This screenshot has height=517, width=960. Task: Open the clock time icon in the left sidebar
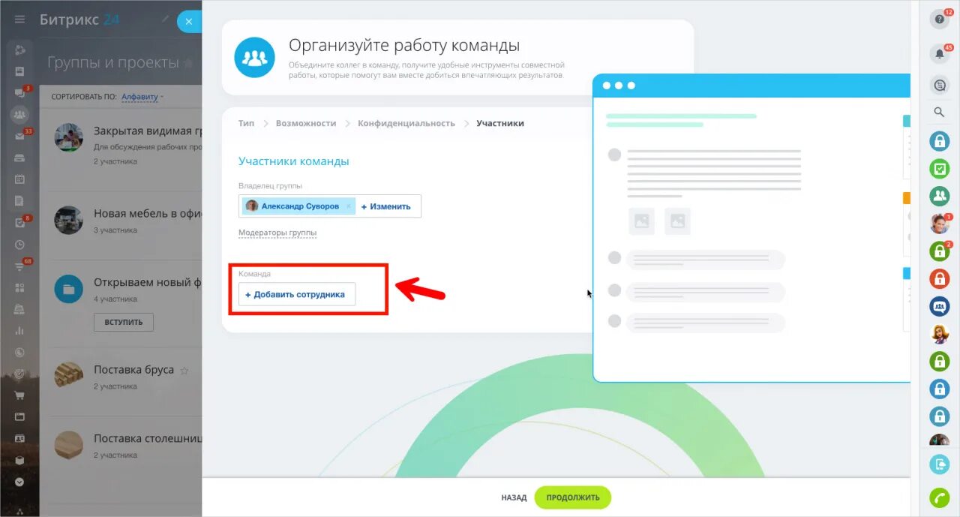(20, 245)
